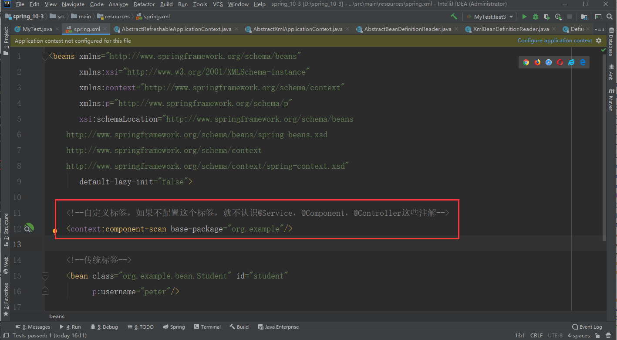The height and width of the screenshot is (340, 617).
Task: Switch to the MyTest.java tab
Action: (37, 29)
